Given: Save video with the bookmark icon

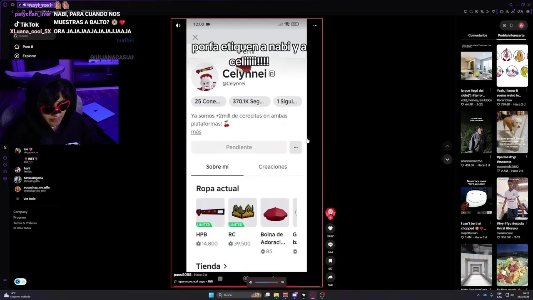Looking at the screenshot, I should pyautogui.click(x=330, y=261).
